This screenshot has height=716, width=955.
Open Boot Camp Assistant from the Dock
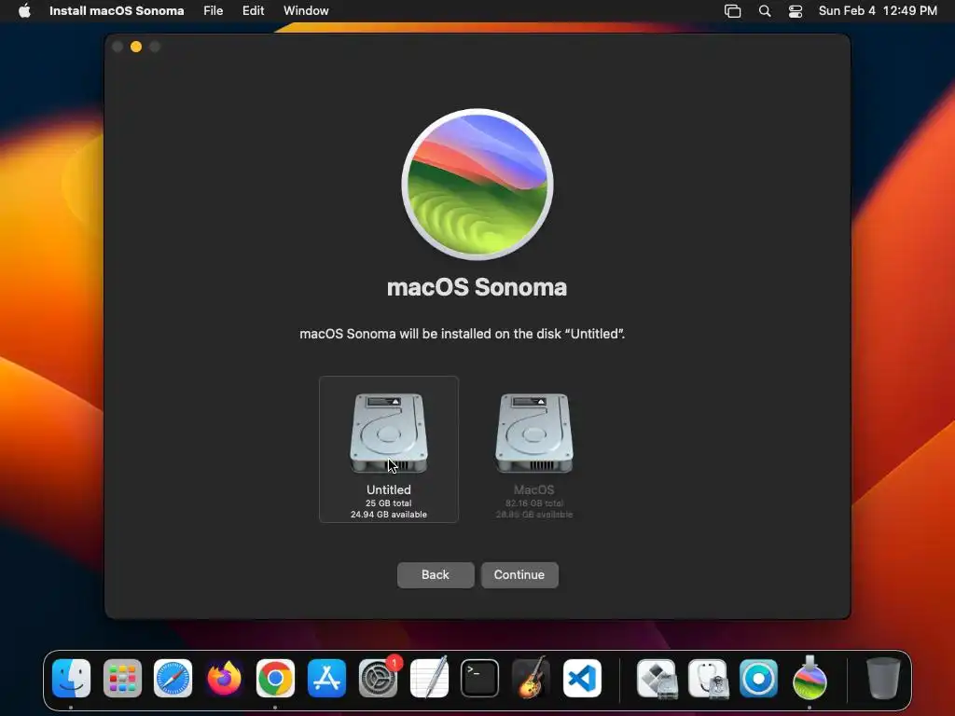(657, 679)
